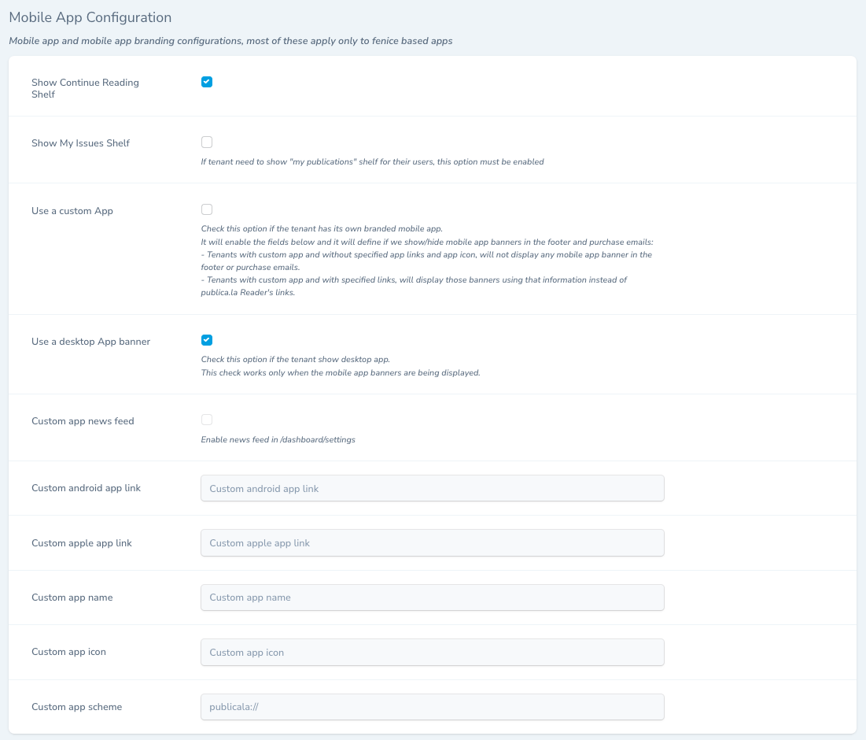
Task: Edit the Custom app scheme publicala:// field
Action: [x=432, y=706]
